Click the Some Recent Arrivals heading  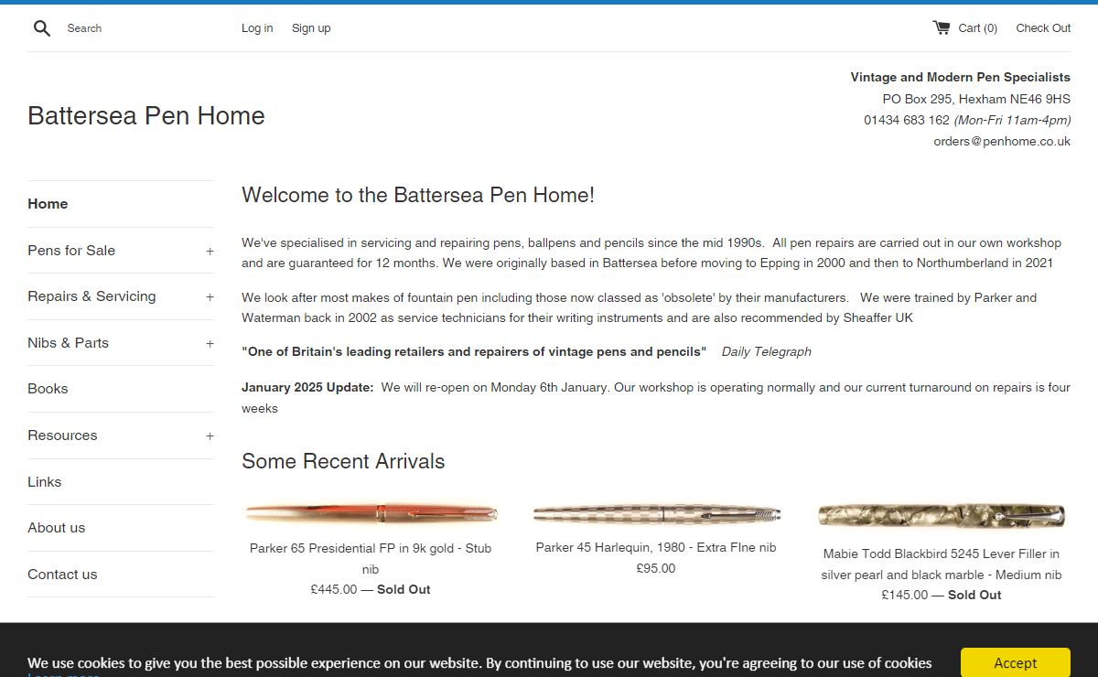click(343, 461)
